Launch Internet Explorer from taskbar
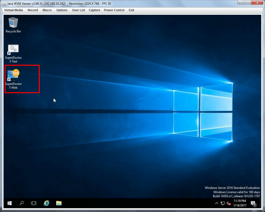The height and width of the screenshot is (212, 265). click(46, 203)
